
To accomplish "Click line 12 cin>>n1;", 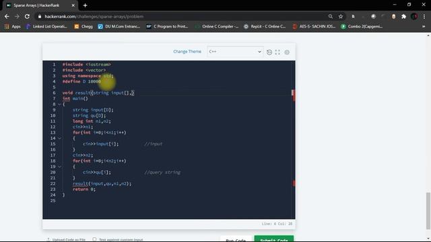I will click(x=83, y=127).
